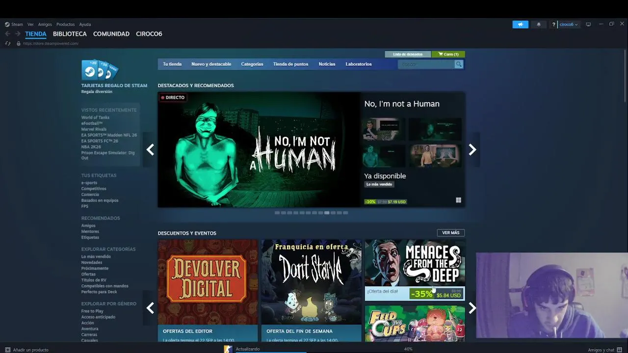Click the Windows platform icon on featured game
Screen dimensions: 628x353
click(458, 200)
